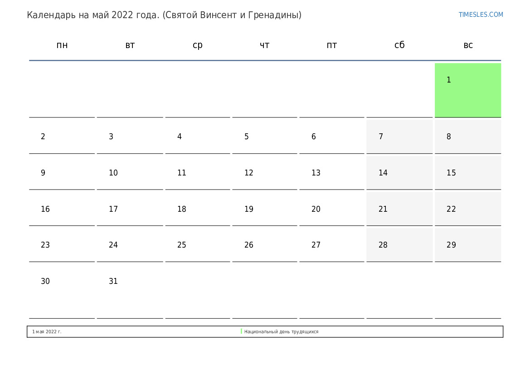Select date 27 in the calendar

[x=331, y=245]
